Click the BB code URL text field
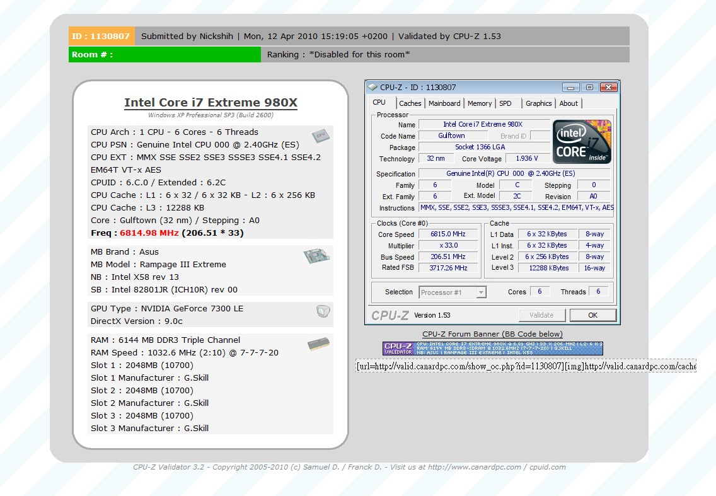This screenshot has height=496, width=716. coord(526,366)
